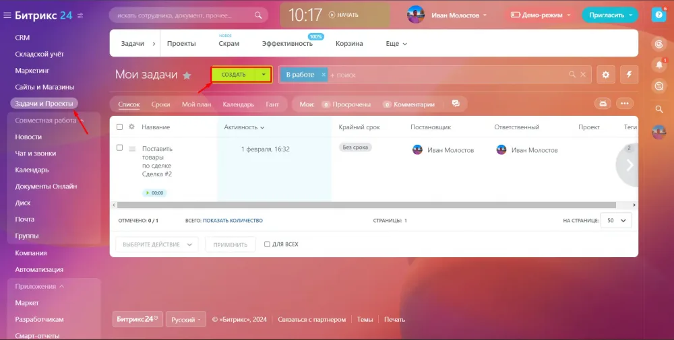Start the 00:00 task timer
The width and height of the screenshot is (674, 340).
tap(154, 193)
